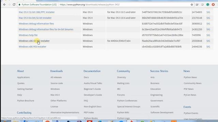Viewport: 218px width, 122px height.
Task: Click the secure padlock icon in address bar
Action: 19,4
